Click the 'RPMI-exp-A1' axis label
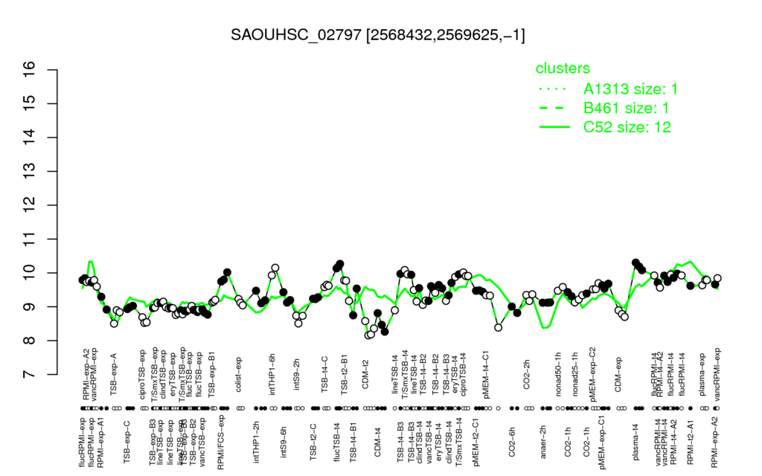This screenshot has width=762, height=476. click(100, 443)
